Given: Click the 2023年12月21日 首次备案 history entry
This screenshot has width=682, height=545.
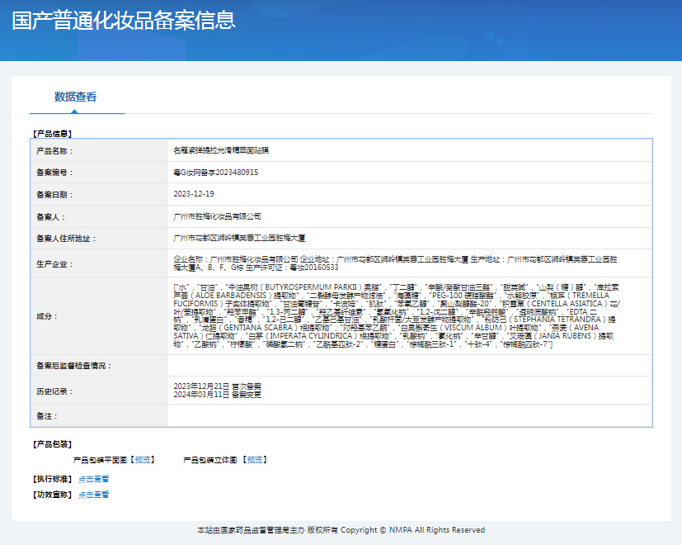Looking at the screenshot, I should pyautogui.click(x=218, y=386).
